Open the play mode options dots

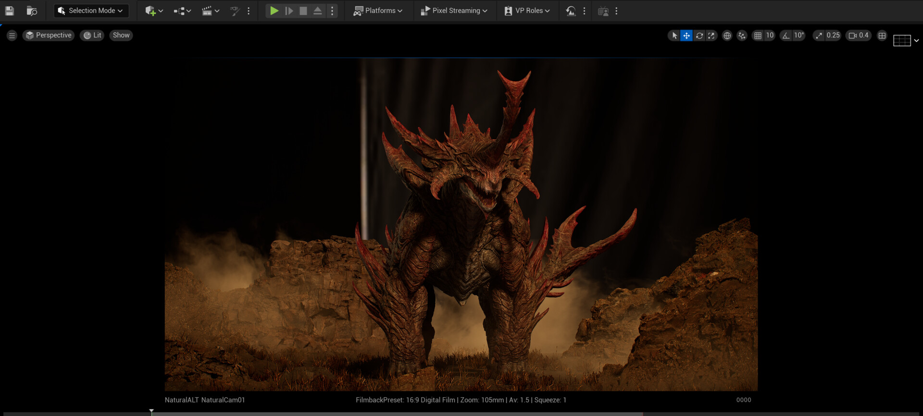pos(332,11)
